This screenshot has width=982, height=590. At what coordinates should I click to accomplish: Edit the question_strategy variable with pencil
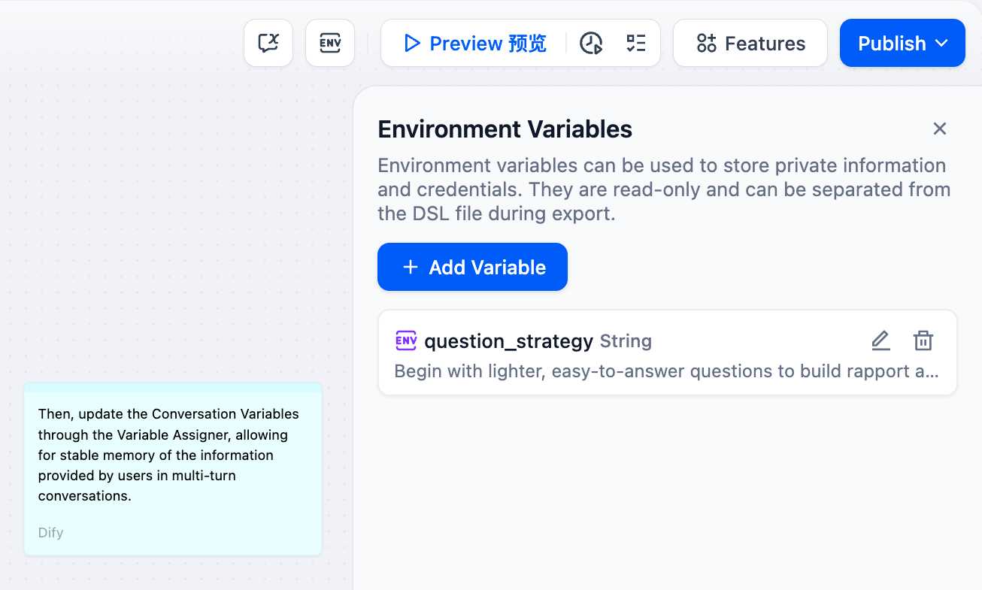880,340
